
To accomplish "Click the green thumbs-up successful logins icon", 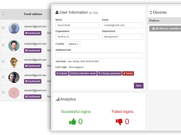I will [x=72, y=122].
